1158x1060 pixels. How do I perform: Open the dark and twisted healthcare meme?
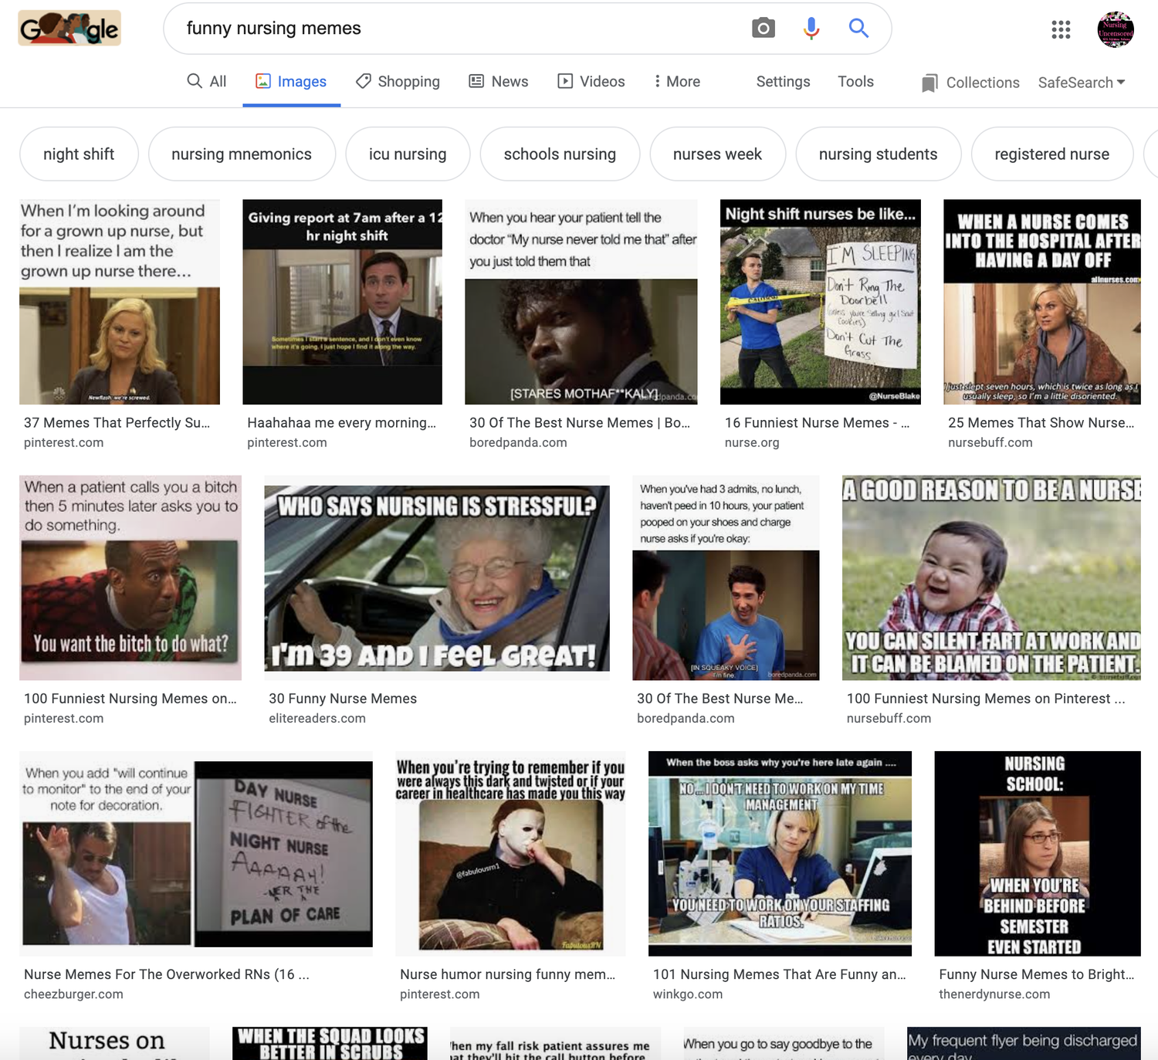(510, 854)
